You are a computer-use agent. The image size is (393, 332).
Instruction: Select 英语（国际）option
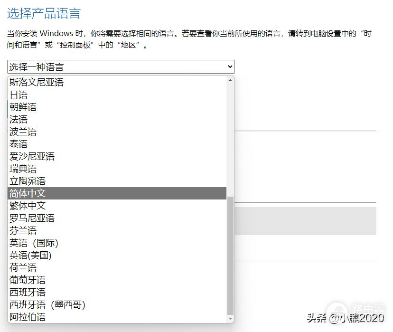pyautogui.click(x=117, y=243)
